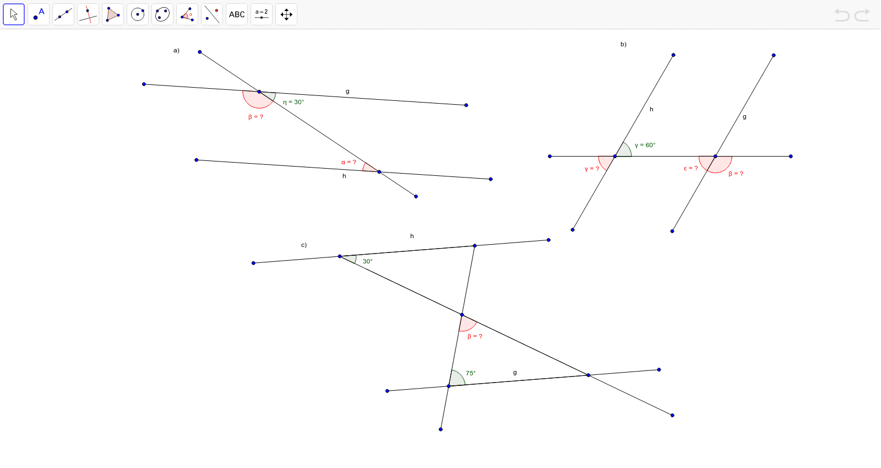Click line label 'g' in figure b)
Screen dimensions: 881x468
[x=744, y=117]
